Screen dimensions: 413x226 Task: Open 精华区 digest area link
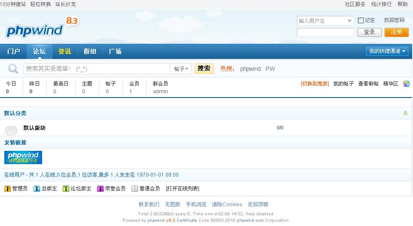click(391, 84)
